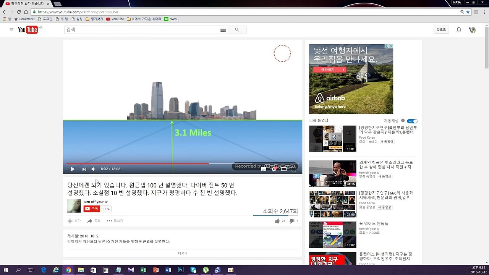The width and height of the screenshot is (489, 275).
Task: Open Bookmarks item in bookmarks bar
Action: [x=24, y=19]
